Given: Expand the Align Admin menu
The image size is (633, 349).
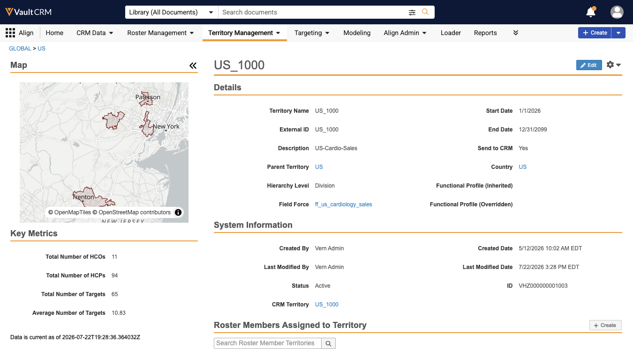Looking at the screenshot, I should [x=405, y=33].
